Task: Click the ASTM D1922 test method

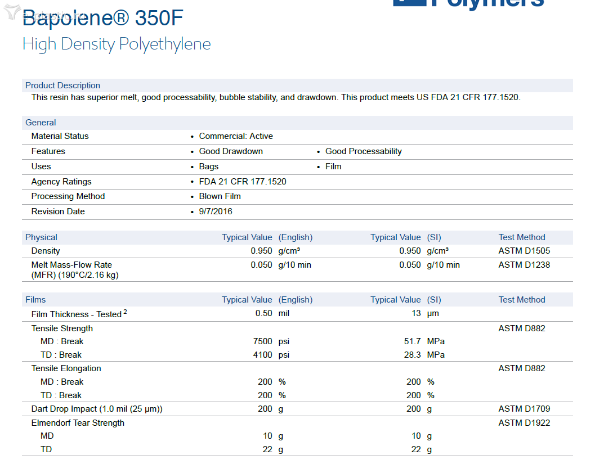Action: pyautogui.click(x=524, y=423)
